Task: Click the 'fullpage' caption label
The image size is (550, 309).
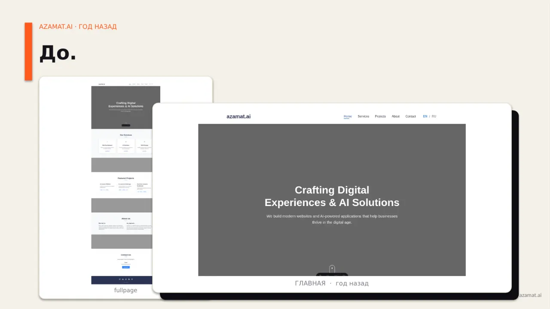Action: coord(125,290)
